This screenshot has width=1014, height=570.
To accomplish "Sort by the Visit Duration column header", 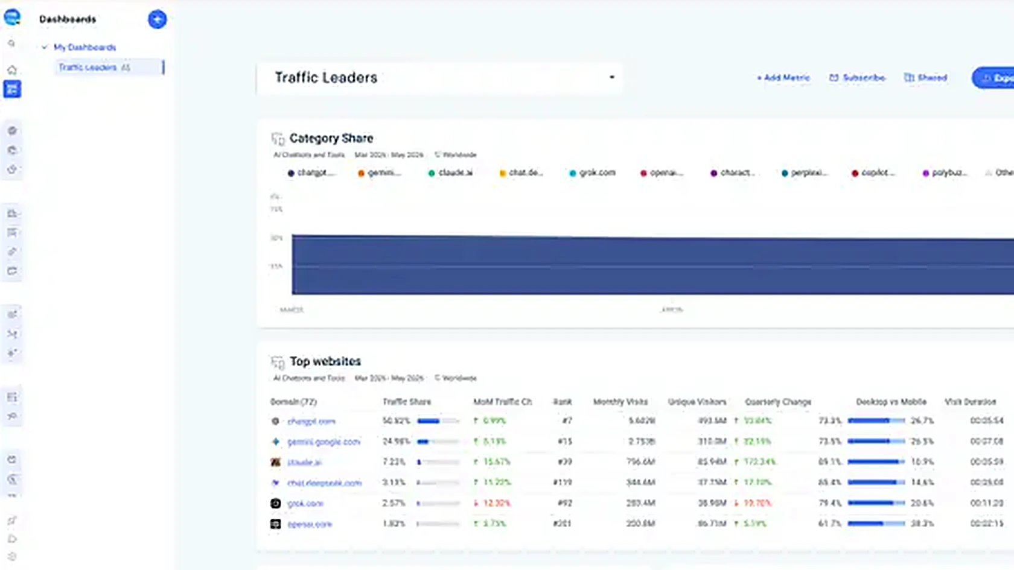I will (x=971, y=402).
